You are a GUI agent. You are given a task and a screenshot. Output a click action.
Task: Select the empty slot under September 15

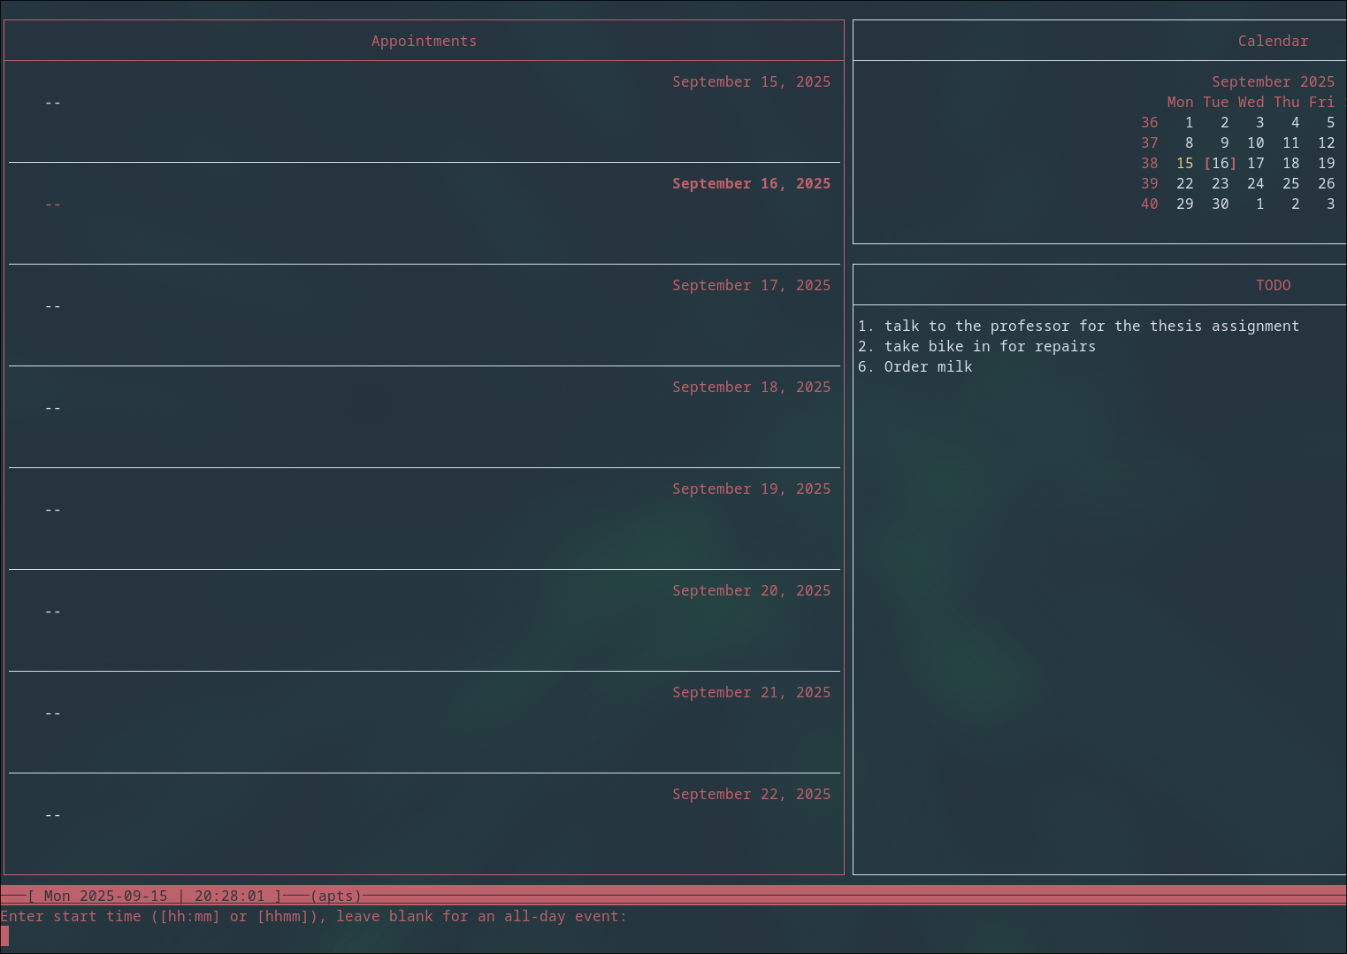[53, 103]
